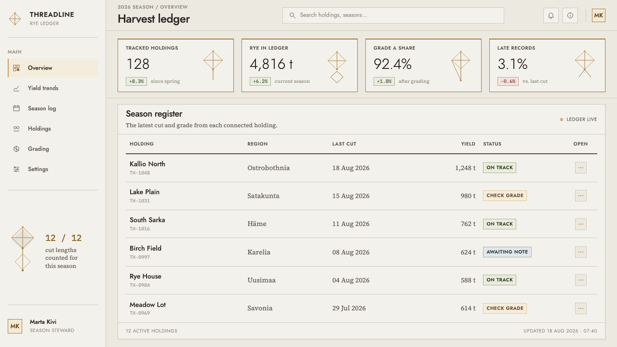The width and height of the screenshot is (617, 347).
Task: Focus the Search holdings input field
Action: [x=393, y=15]
